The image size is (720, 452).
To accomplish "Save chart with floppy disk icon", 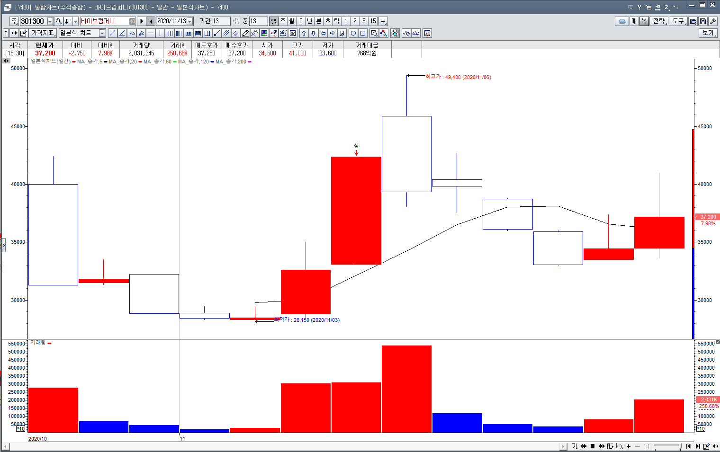I will pyautogui.click(x=703, y=21).
